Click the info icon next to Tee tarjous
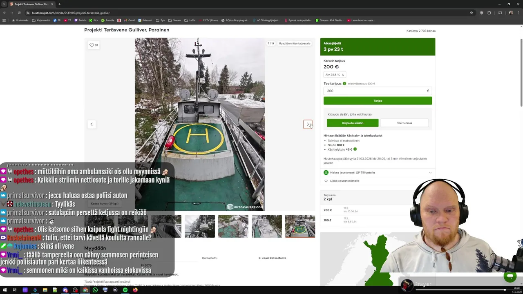Screen dimensions: 523x294 click(x=344, y=84)
